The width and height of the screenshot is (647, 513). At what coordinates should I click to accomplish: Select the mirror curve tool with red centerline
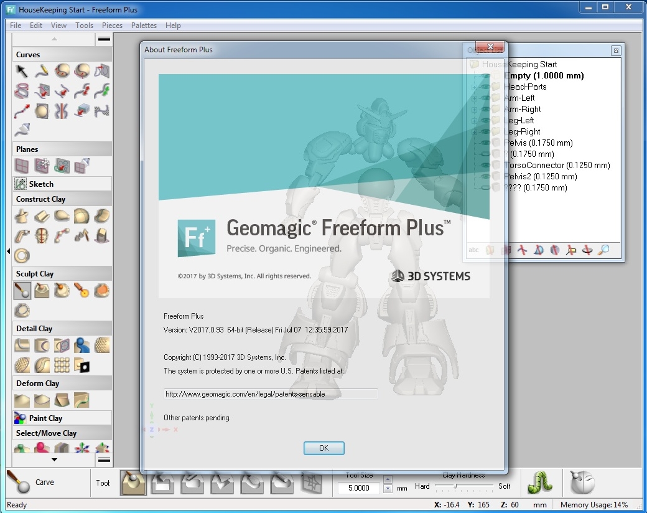pyautogui.click(x=62, y=111)
